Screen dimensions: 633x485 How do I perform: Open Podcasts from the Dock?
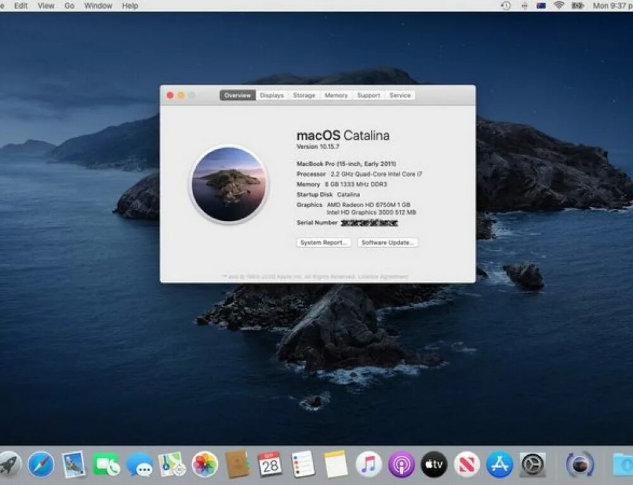pos(401,464)
